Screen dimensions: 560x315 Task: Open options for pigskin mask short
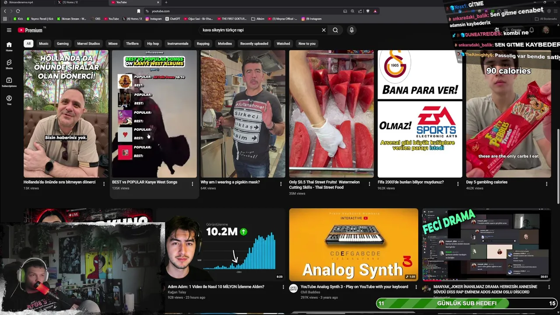pos(281,184)
